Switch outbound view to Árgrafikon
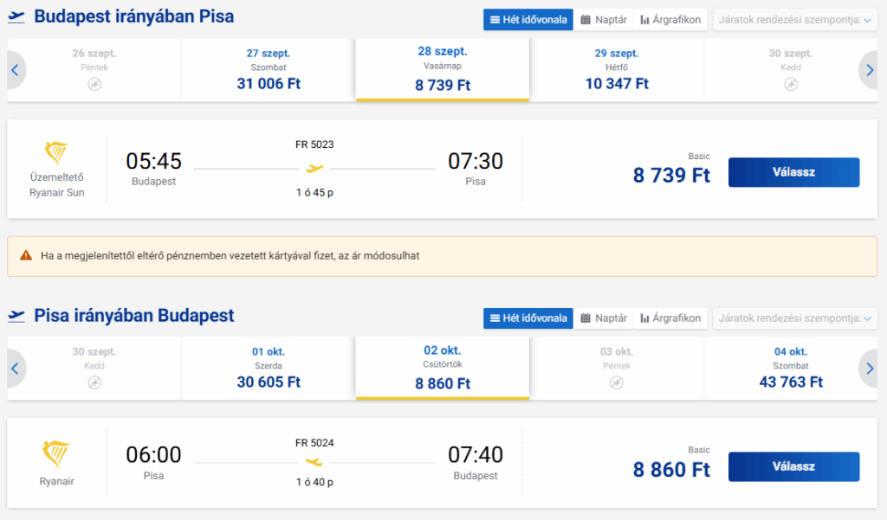The height and width of the screenshot is (520, 887). coord(670,20)
